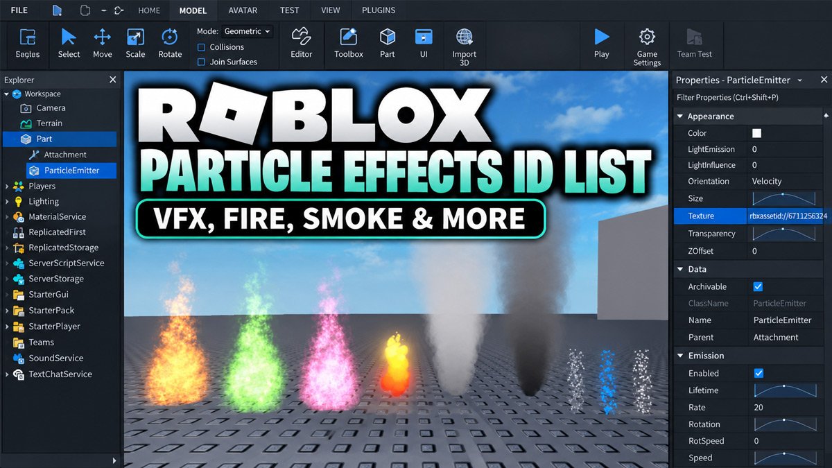Select ParticleEmitter in the Explorer tree
This screenshot has height=468, width=832.
tap(71, 171)
